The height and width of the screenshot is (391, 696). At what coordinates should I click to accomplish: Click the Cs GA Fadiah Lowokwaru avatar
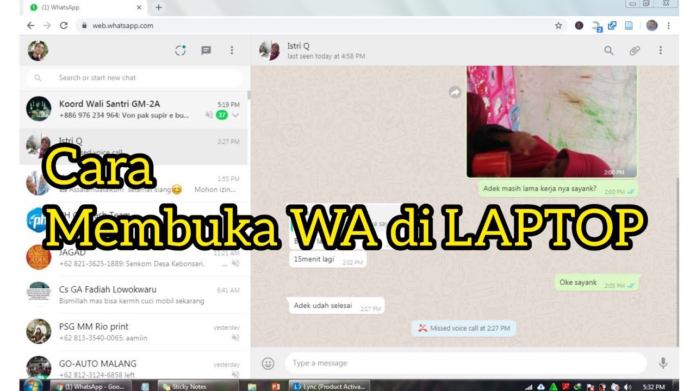39,294
